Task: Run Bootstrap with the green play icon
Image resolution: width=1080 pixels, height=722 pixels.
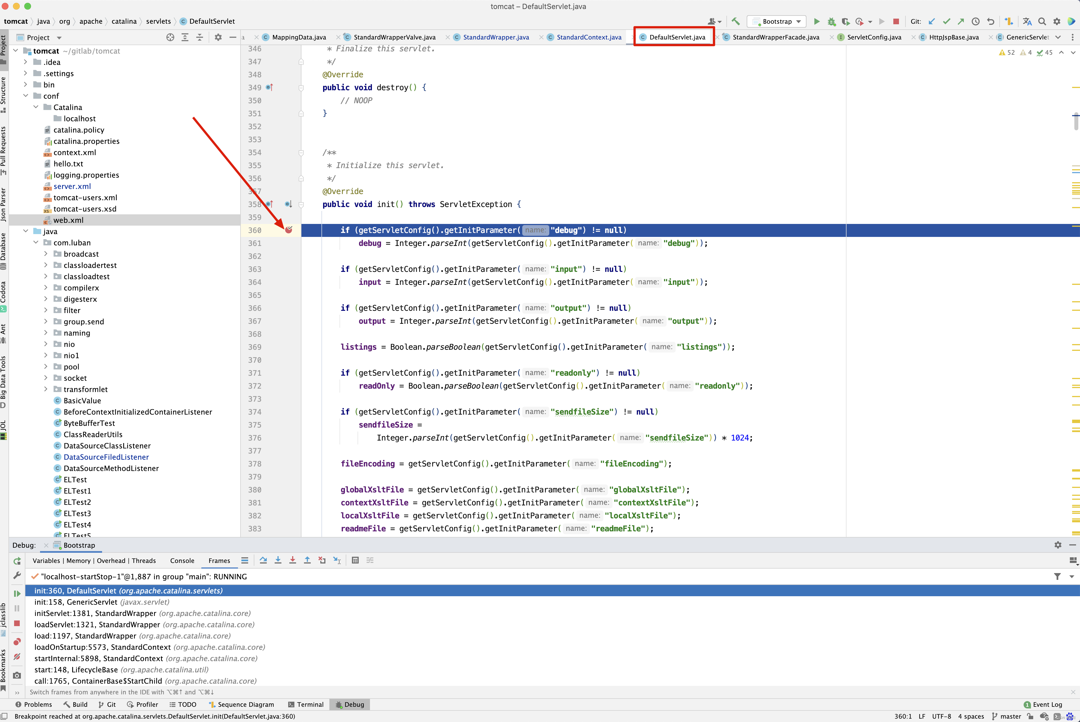Action: click(817, 21)
